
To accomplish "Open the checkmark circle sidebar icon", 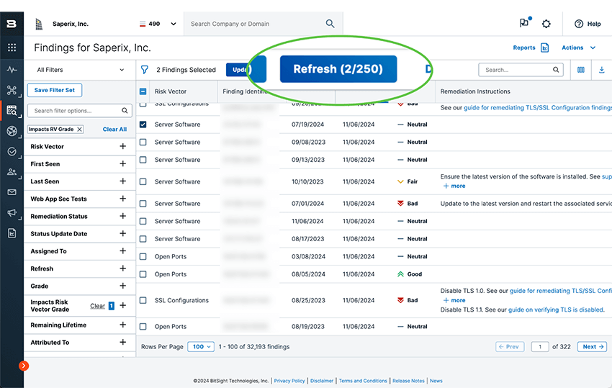I will point(12,151).
